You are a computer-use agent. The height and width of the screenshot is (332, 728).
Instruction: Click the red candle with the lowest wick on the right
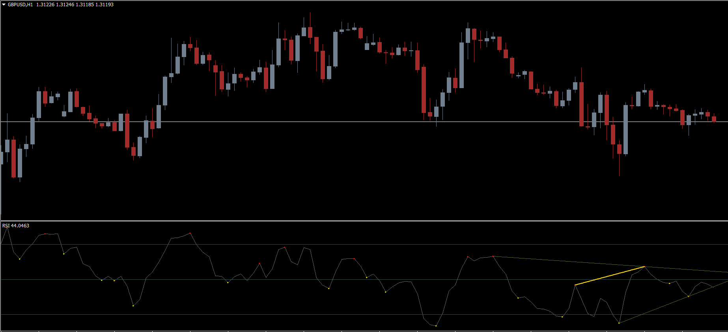(619, 149)
